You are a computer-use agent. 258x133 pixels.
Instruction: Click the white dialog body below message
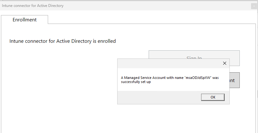point(173,87)
